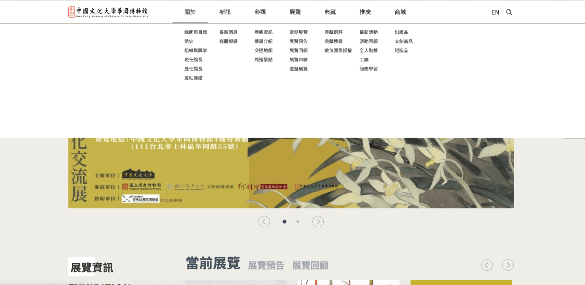This screenshot has height=285, width=585.
Task: Open 展覽申請 link
Action: pos(298,59)
